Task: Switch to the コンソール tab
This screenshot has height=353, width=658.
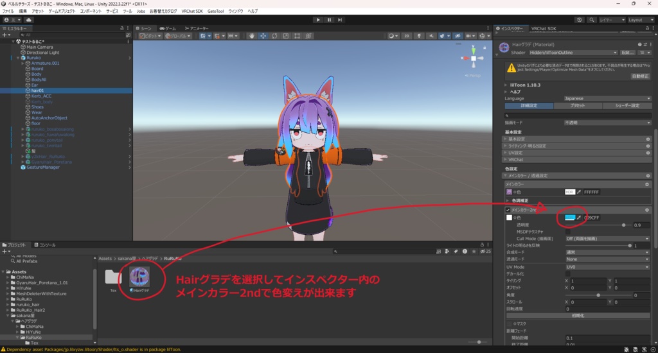Action: 44,245
